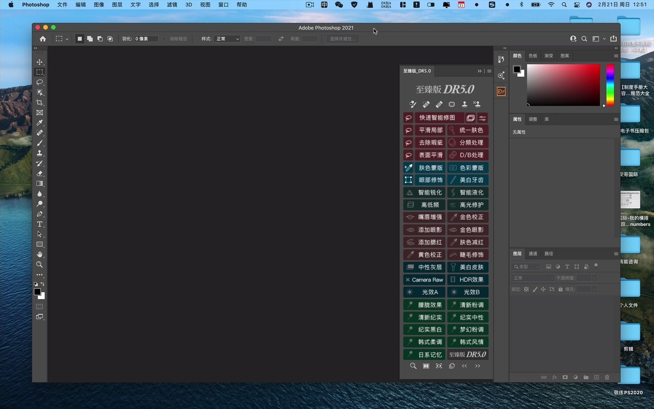Pick a color in the red color field
This screenshot has height=409, width=654.
564,85
